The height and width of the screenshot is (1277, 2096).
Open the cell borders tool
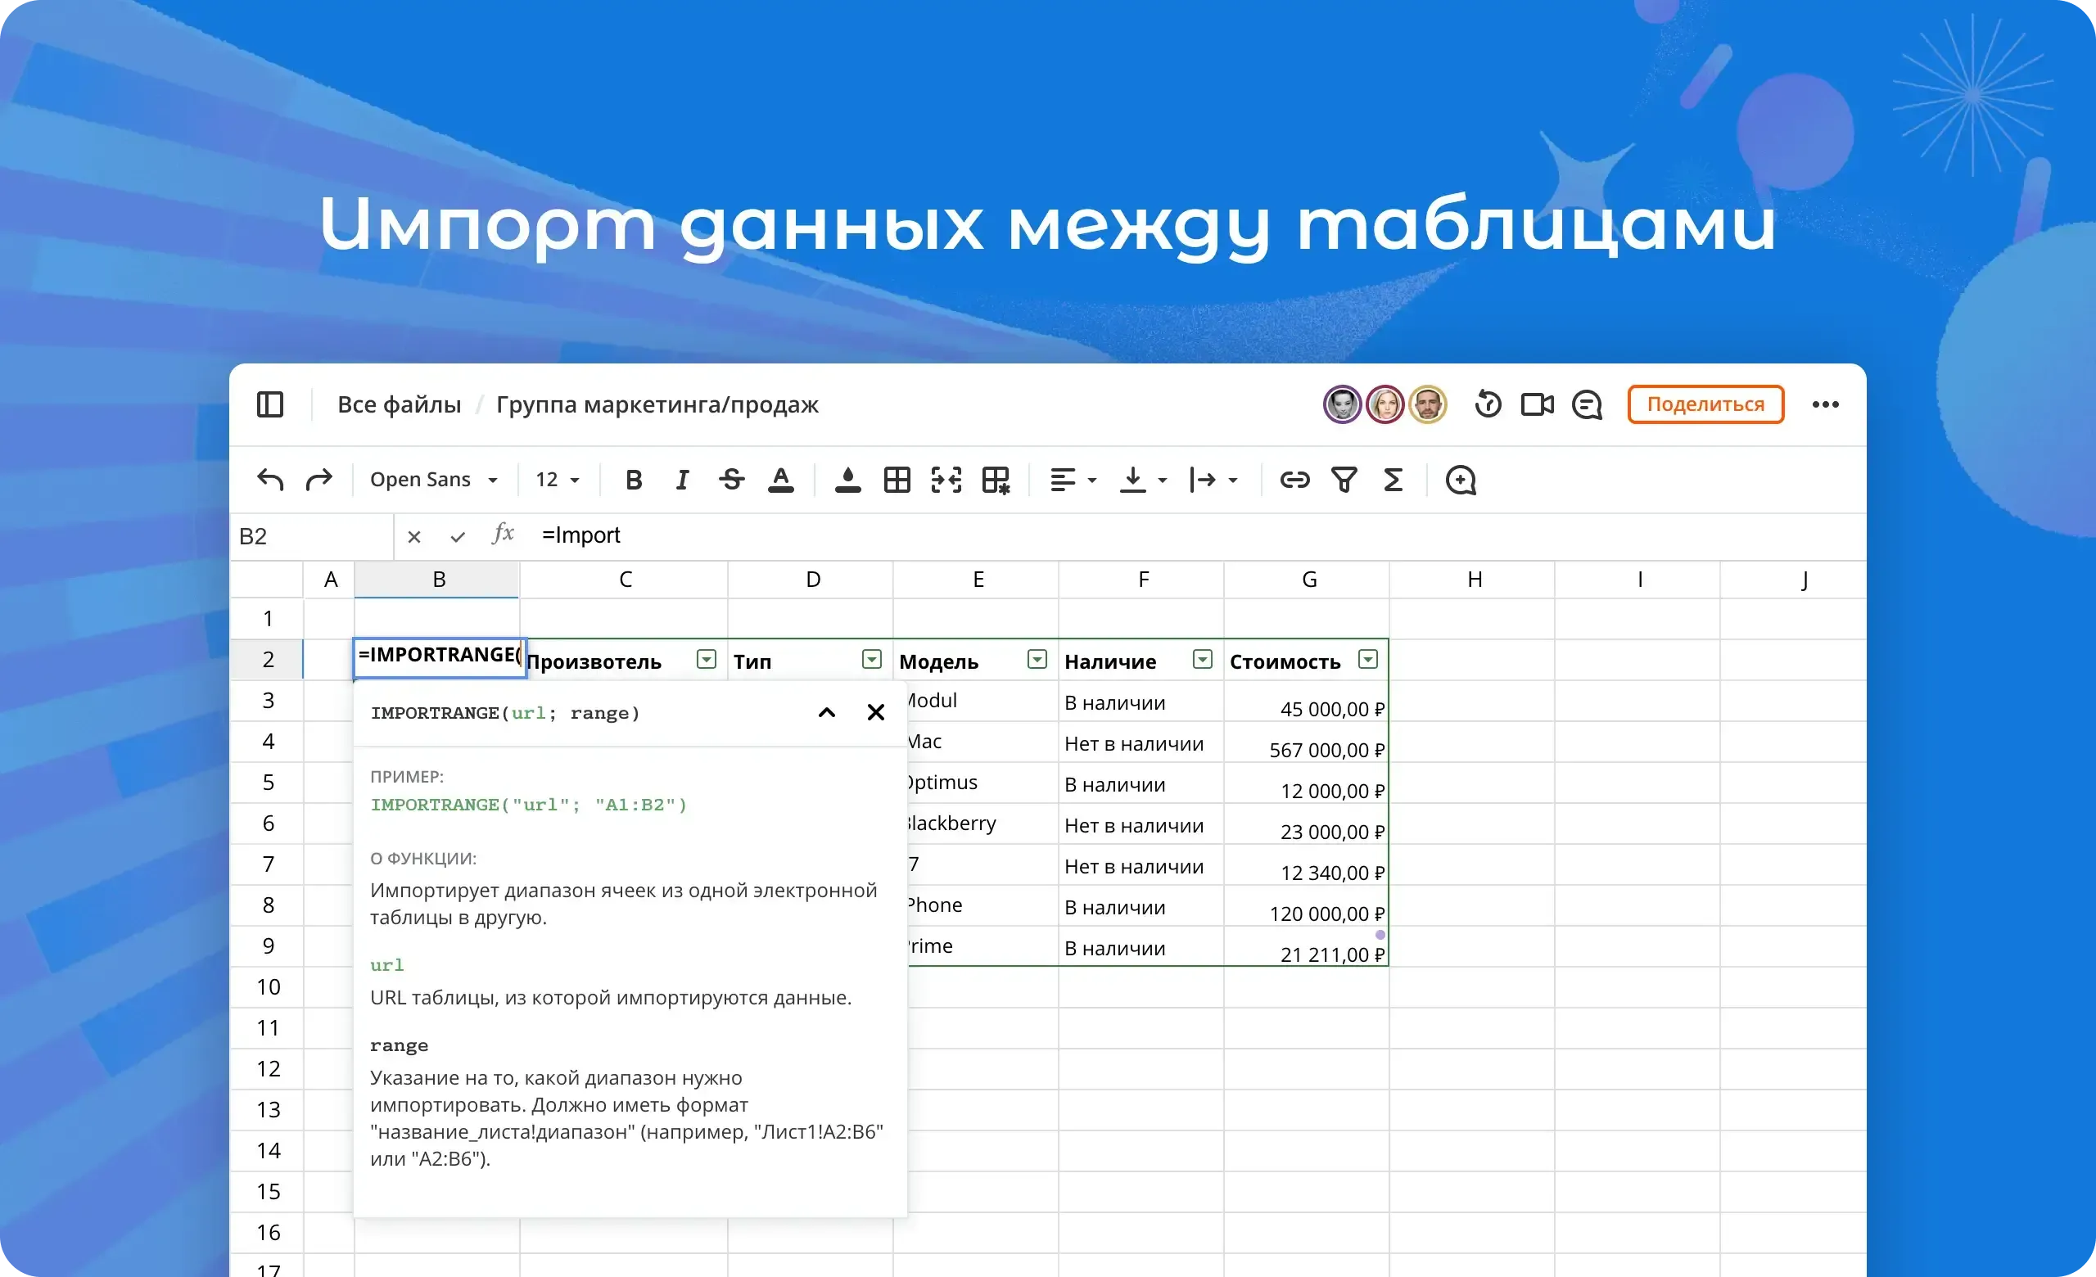[897, 480]
